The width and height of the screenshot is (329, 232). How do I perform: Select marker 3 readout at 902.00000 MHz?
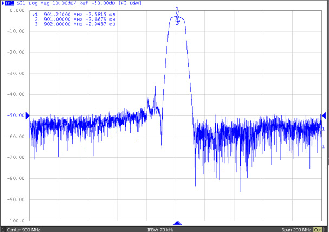(74, 24)
